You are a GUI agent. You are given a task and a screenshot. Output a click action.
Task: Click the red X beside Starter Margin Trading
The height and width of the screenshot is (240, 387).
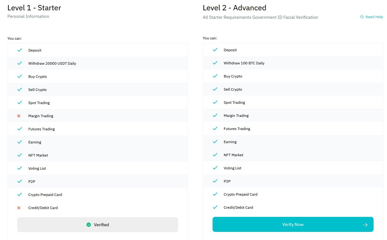click(19, 116)
